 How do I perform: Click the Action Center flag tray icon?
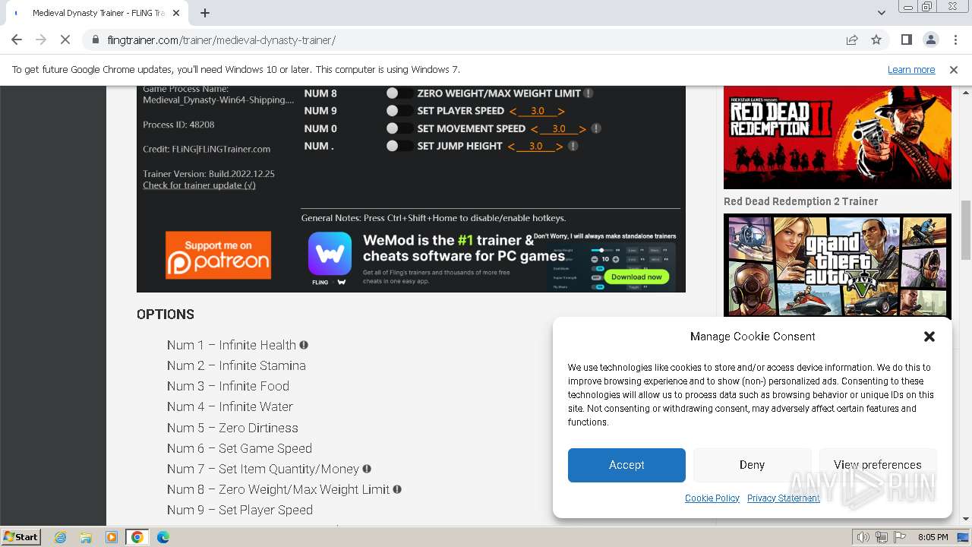tap(900, 537)
